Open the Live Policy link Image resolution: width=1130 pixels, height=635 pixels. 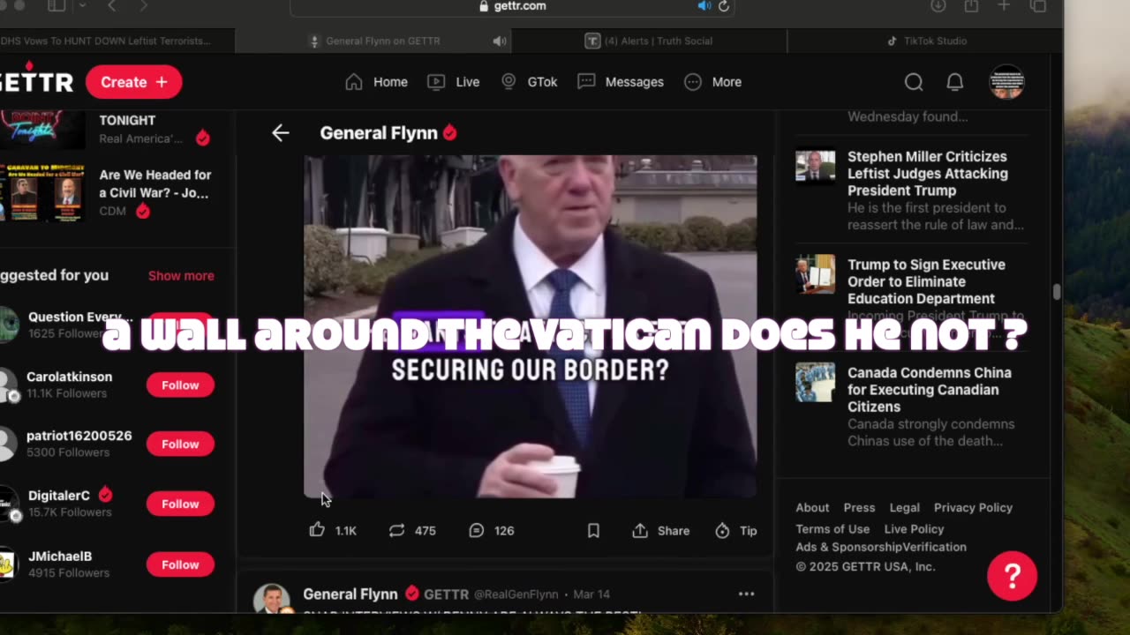pos(914,529)
